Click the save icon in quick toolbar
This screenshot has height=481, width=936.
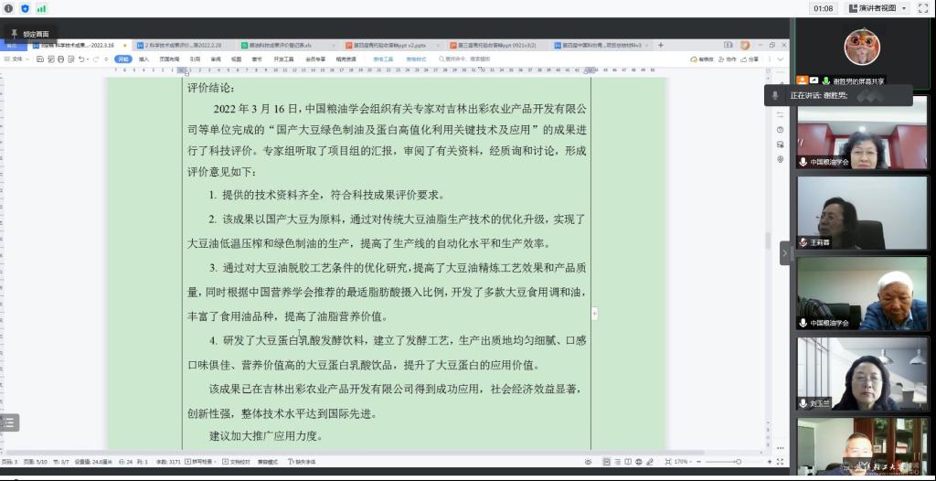40,59
